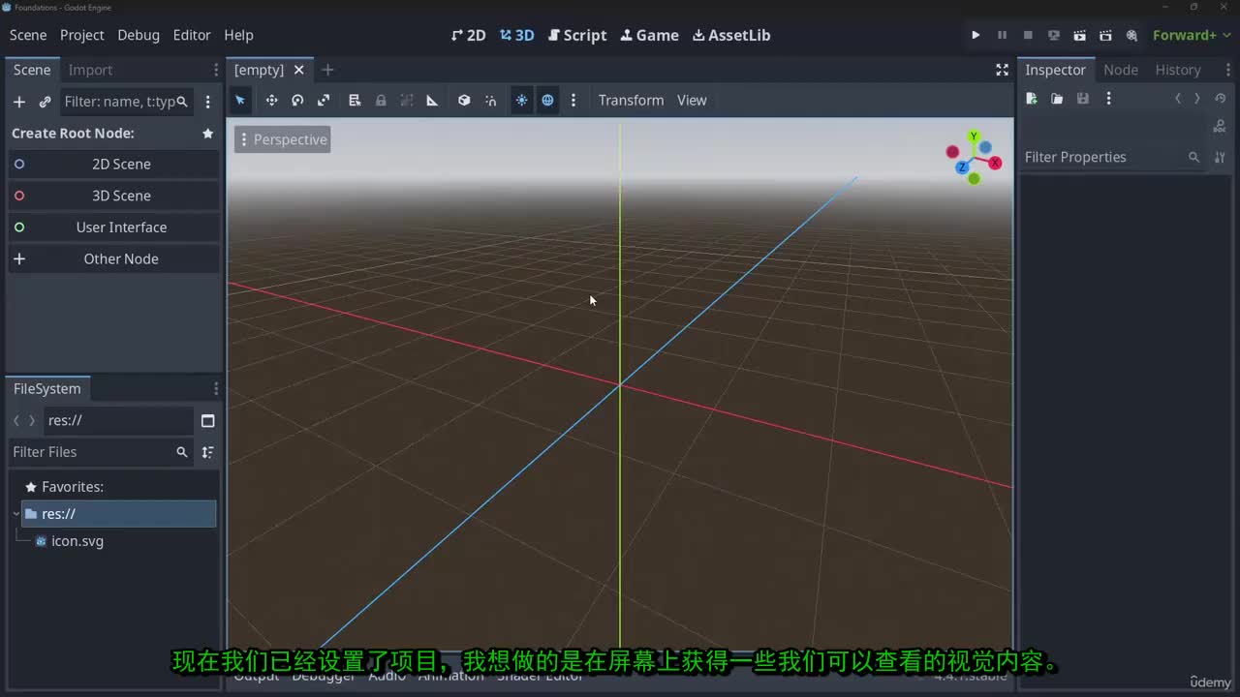Pause the running project
This screenshot has height=697, width=1240.
coord(1002,35)
